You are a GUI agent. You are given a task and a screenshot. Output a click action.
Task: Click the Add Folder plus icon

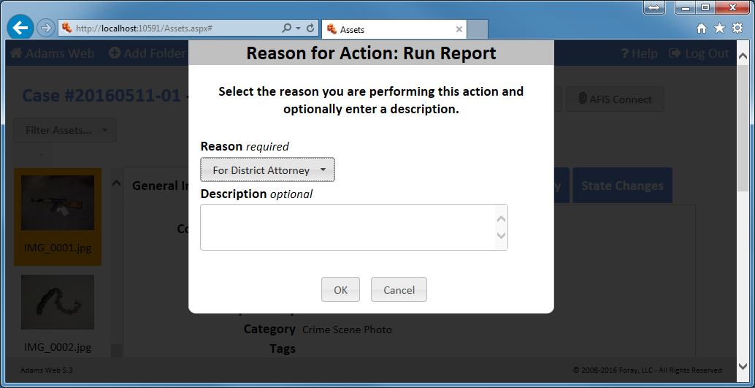[x=115, y=53]
